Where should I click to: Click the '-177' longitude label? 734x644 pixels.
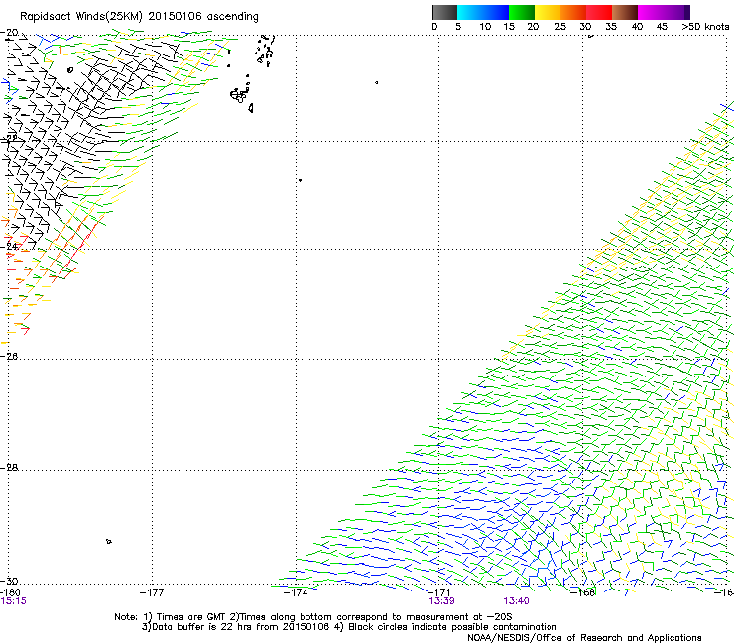(152, 593)
